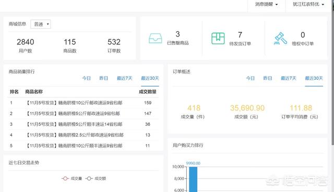This screenshot has height=192, width=334.
Task: Click the 用户购买力排行 panel title
Action: coord(188,146)
